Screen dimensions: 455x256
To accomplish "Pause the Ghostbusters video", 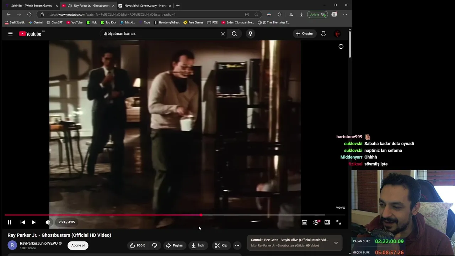I will click(10, 222).
